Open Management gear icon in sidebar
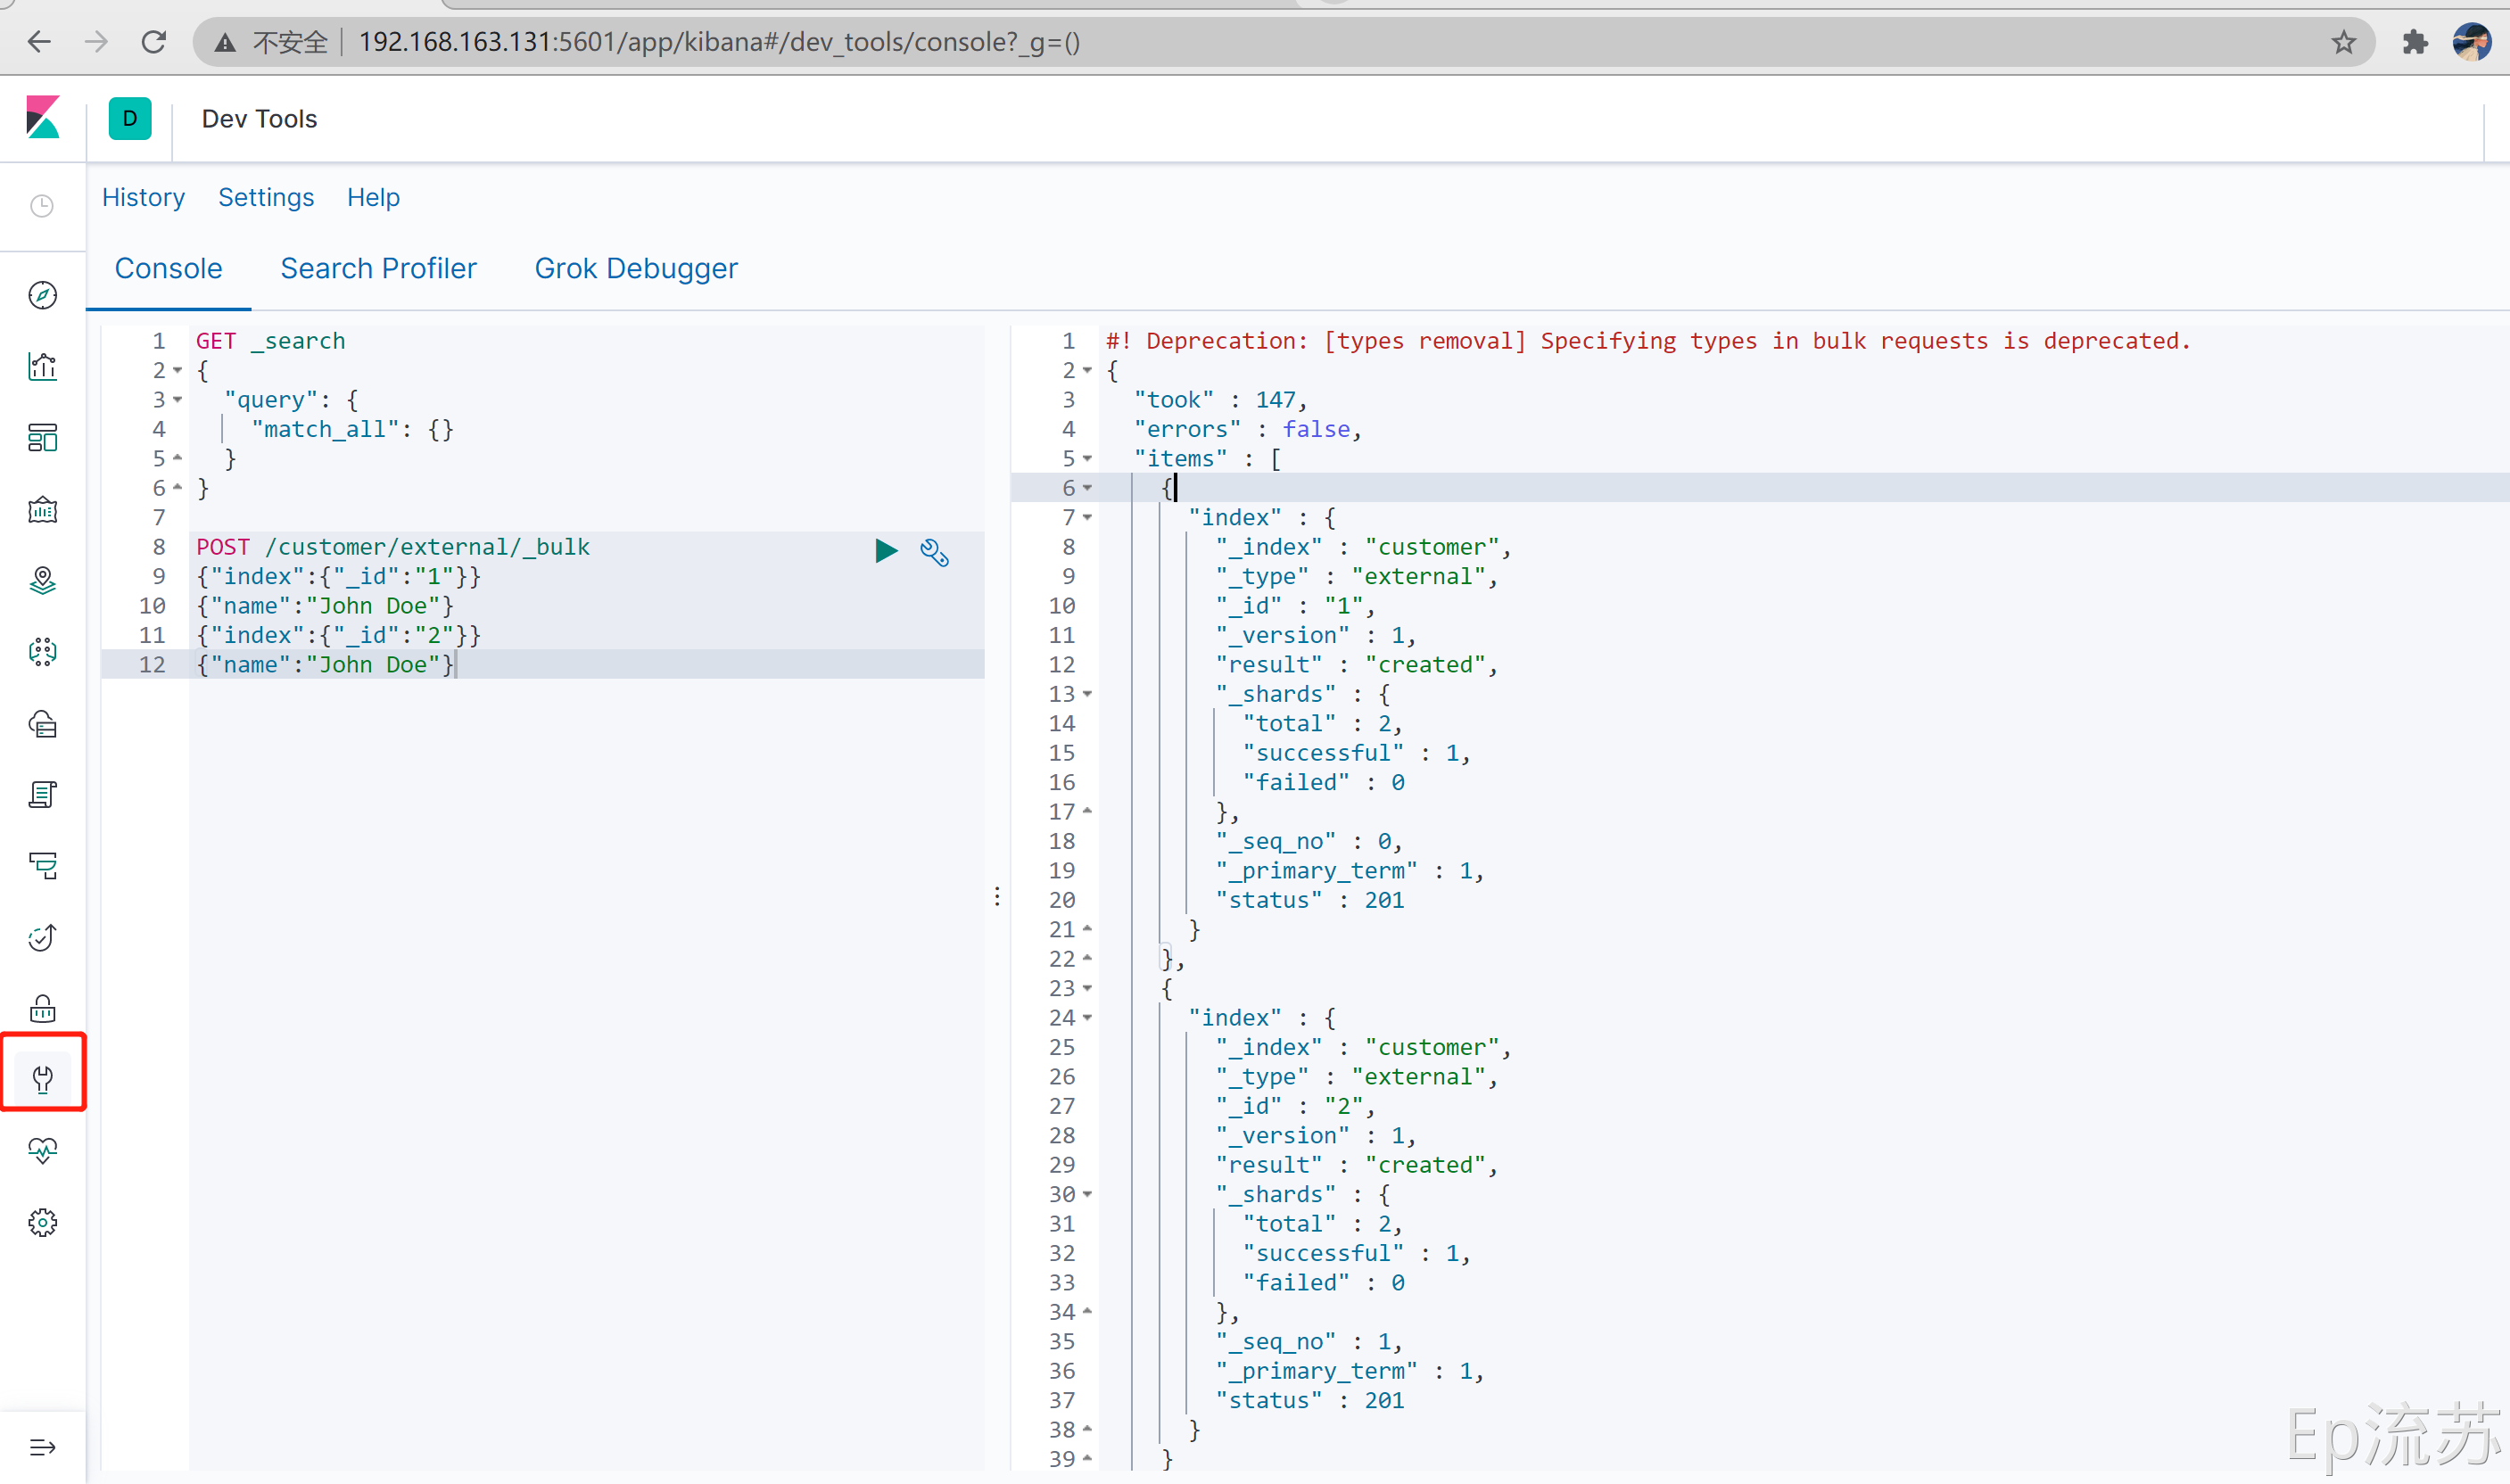 pyautogui.click(x=42, y=1223)
